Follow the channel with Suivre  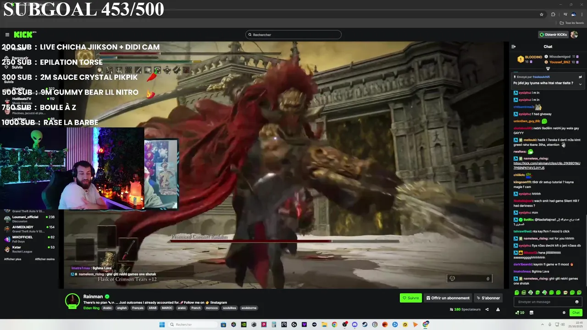410,298
